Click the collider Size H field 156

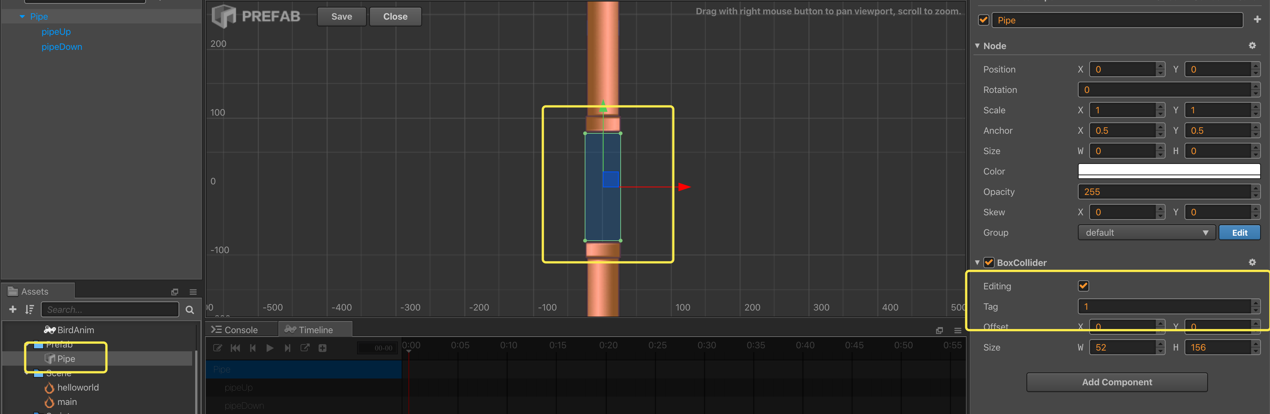tap(1218, 347)
